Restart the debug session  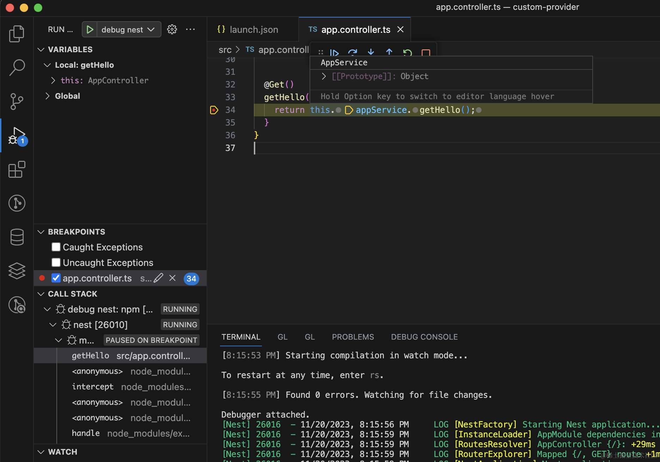(408, 53)
